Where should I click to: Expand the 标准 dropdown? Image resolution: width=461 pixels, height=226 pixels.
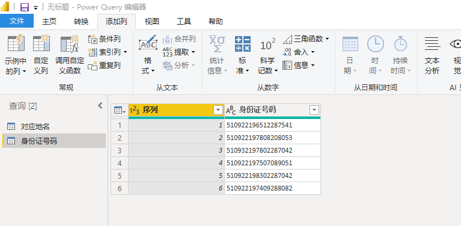247,71
